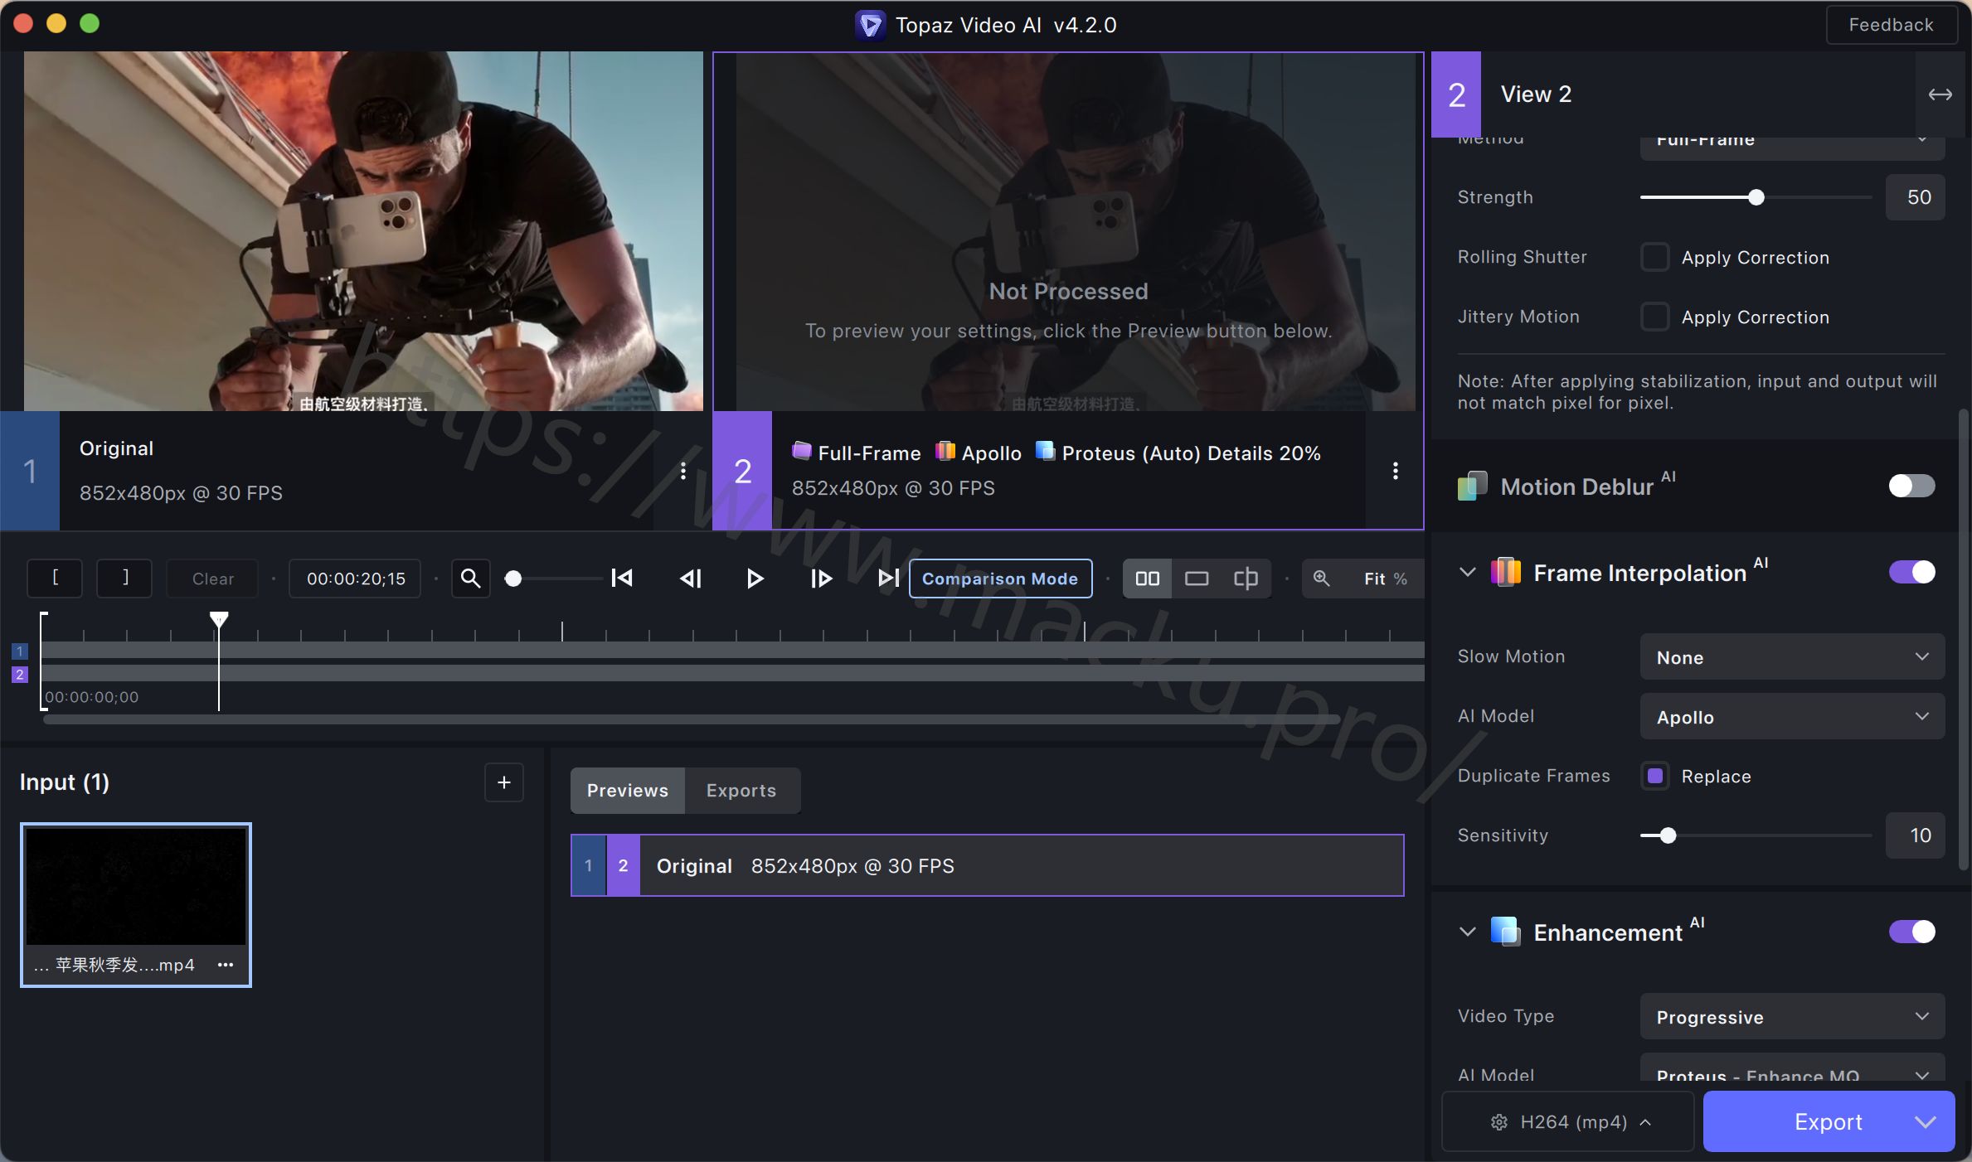The width and height of the screenshot is (1972, 1162).
Task: Switch to the Previews tab
Action: click(628, 791)
